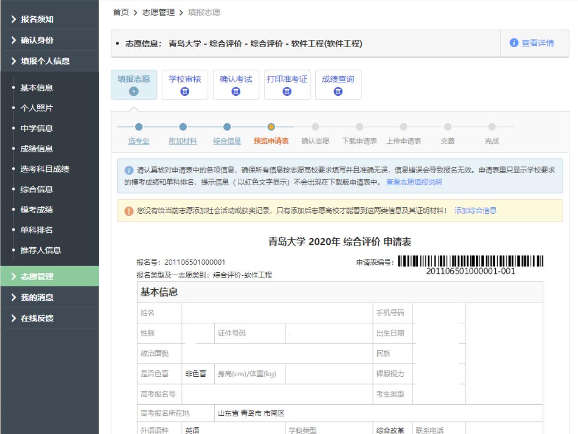Click the 完成 step label
This screenshot has height=434, width=578.
[492, 141]
